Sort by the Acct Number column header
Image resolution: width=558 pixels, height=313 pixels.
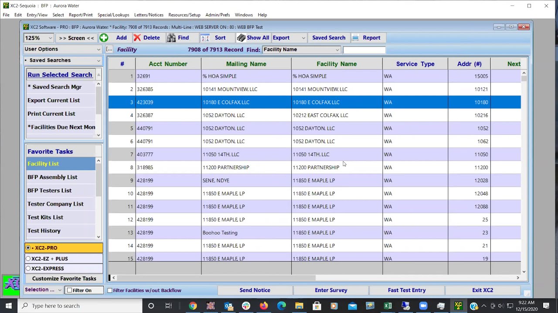[x=168, y=64]
